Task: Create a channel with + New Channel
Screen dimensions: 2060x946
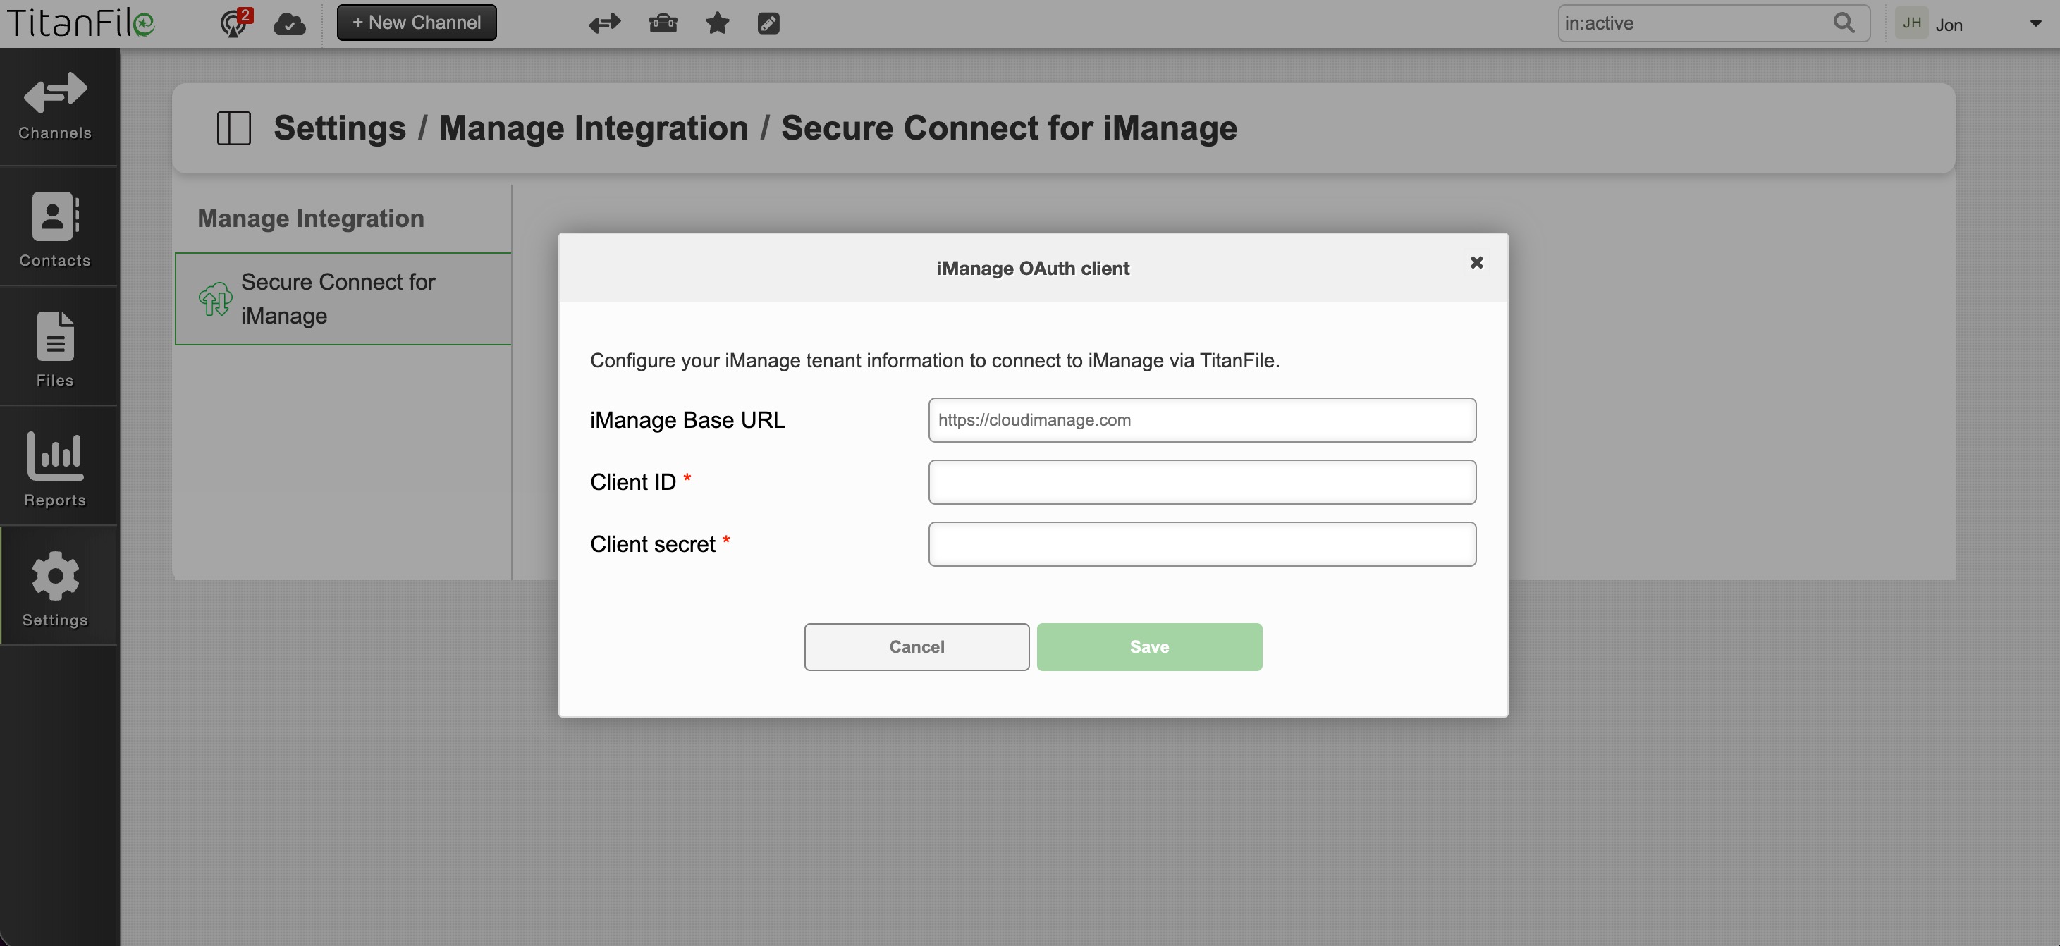Action: [417, 23]
